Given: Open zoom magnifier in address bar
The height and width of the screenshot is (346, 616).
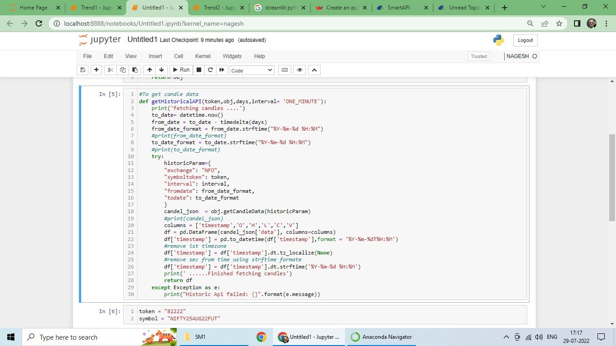Looking at the screenshot, I should point(530,24).
